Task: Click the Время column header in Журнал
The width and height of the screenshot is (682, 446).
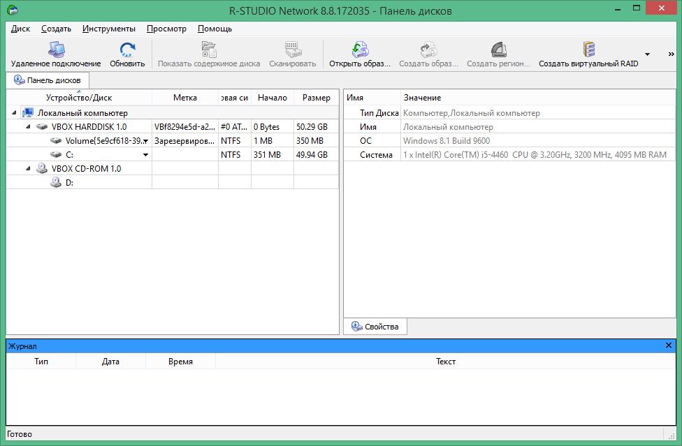Action: click(x=180, y=362)
